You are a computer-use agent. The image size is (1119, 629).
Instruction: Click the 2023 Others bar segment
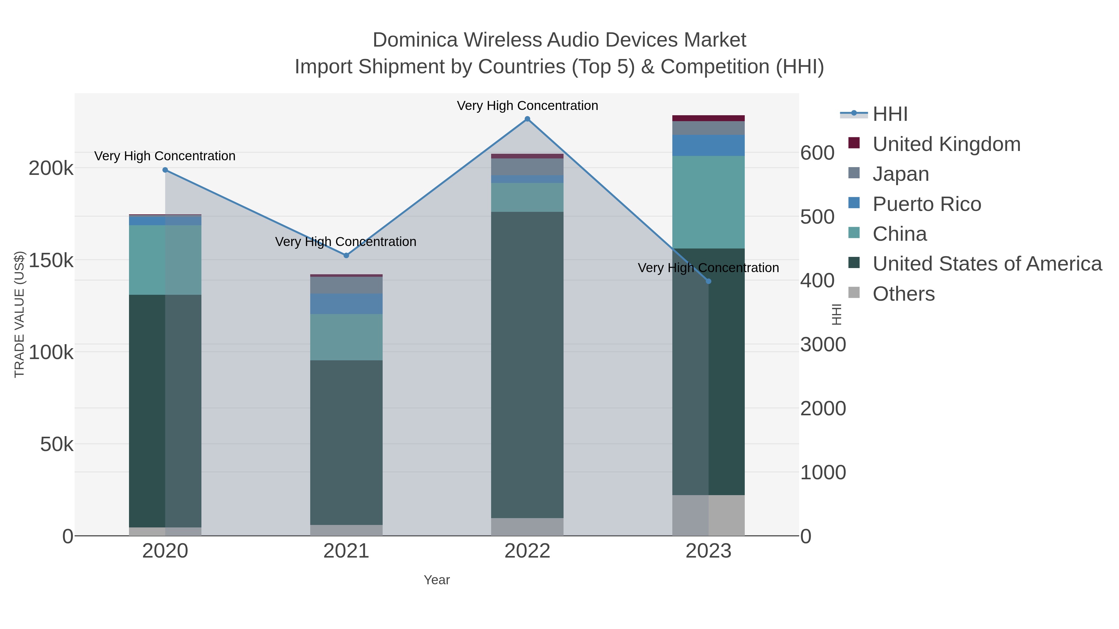pos(708,516)
